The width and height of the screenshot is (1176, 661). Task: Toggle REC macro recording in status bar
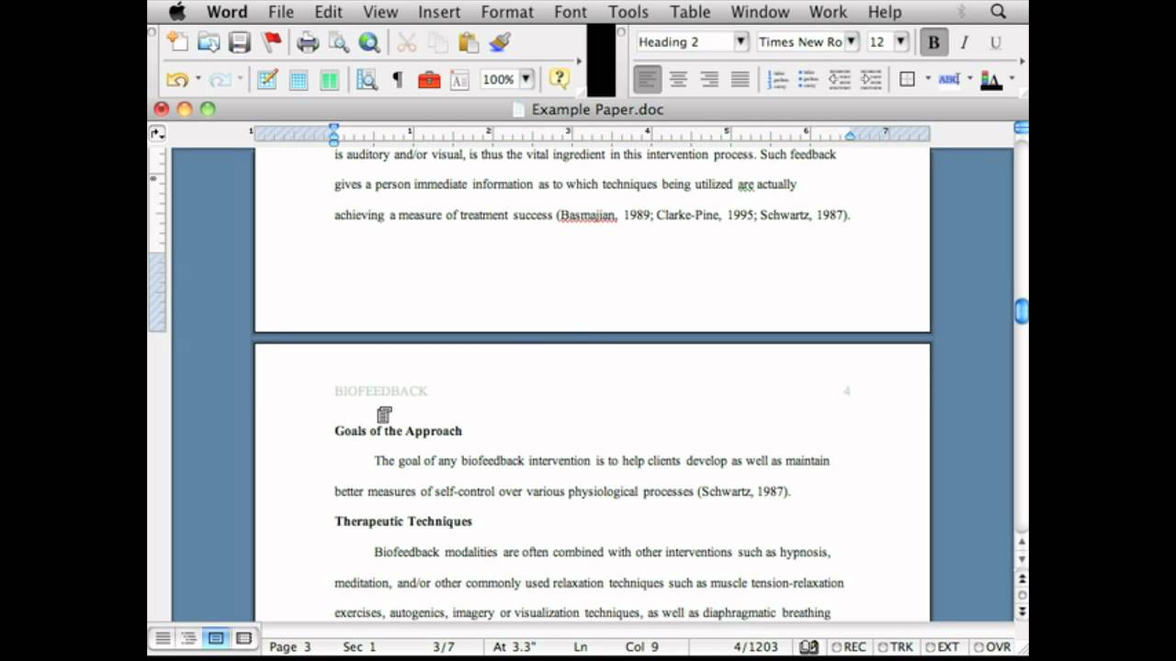[847, 647]
